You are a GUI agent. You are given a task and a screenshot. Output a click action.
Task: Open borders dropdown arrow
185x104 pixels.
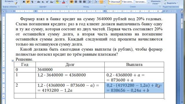click(x=104, y=2)
